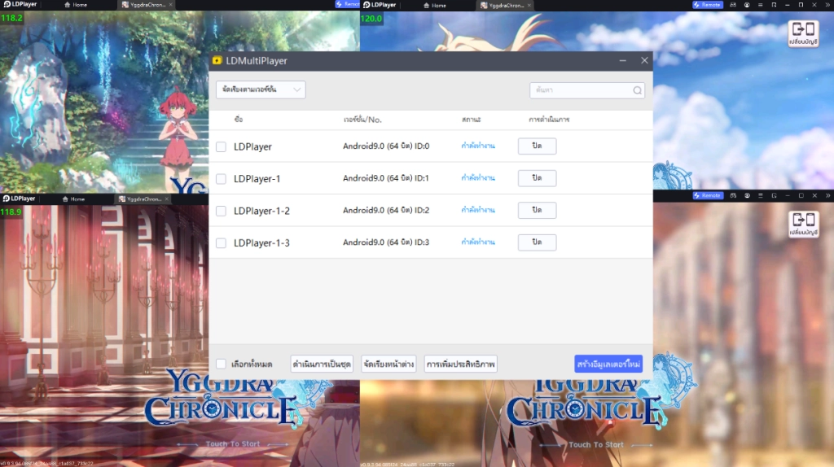Click the running status link of LDPlayer-1
This screenshot has height=467, width=834.
point(478,178)
